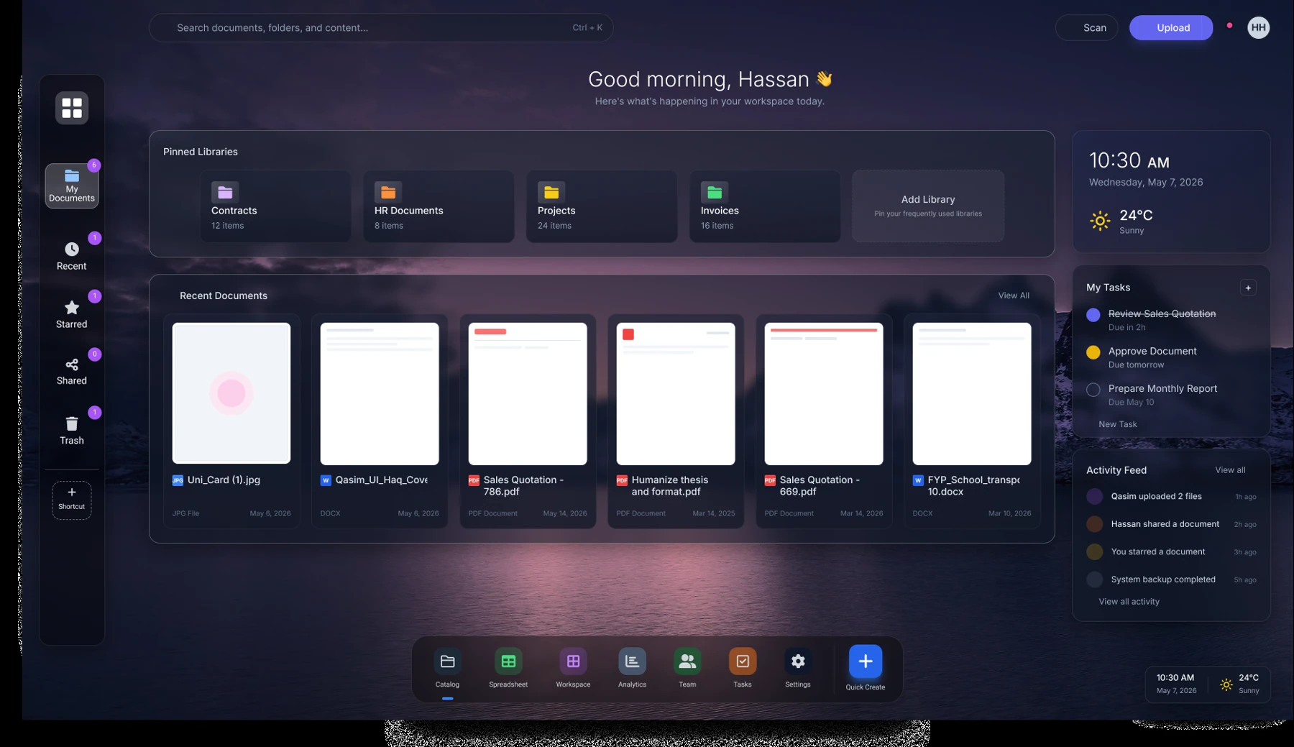The height and width of the screenshot is (747, 1294).
Task: Click View All in Recent Documents
Action: tap(1014, 295)
